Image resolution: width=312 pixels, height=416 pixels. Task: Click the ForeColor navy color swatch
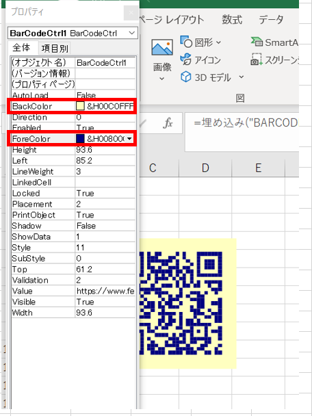coord(80,138)
